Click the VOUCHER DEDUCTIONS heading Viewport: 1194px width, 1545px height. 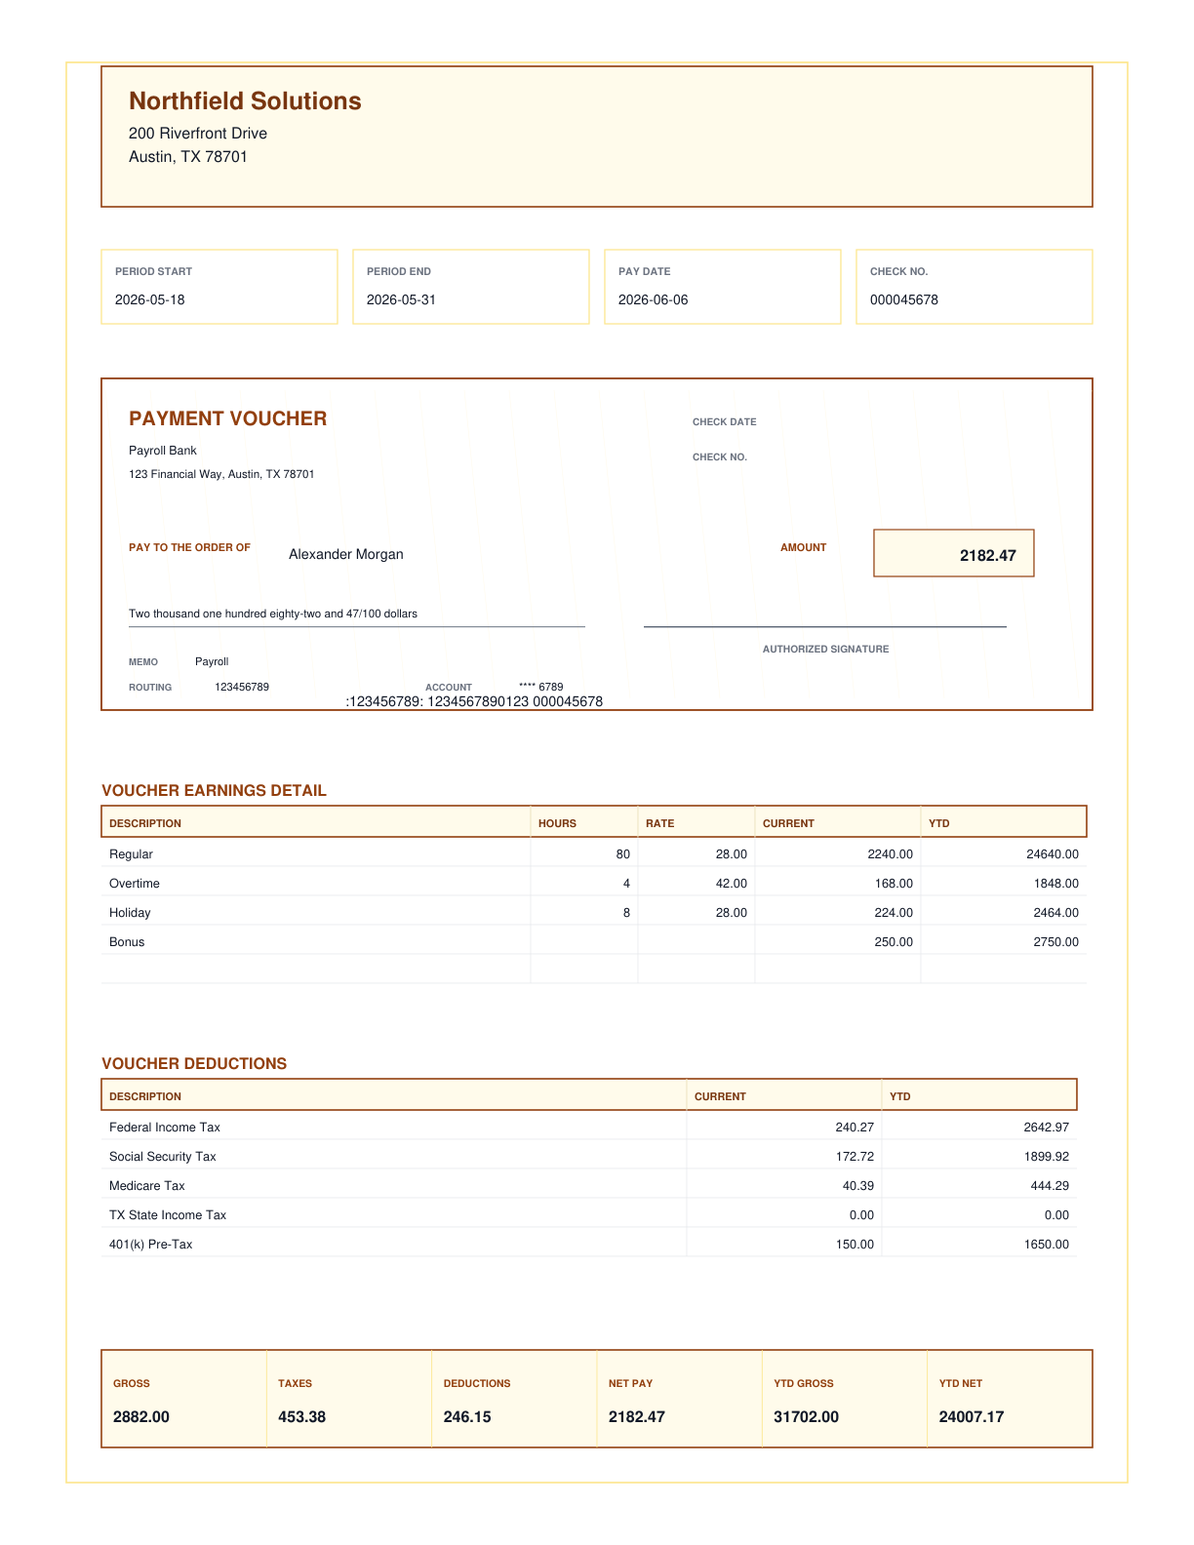[x=194, y=1064]
